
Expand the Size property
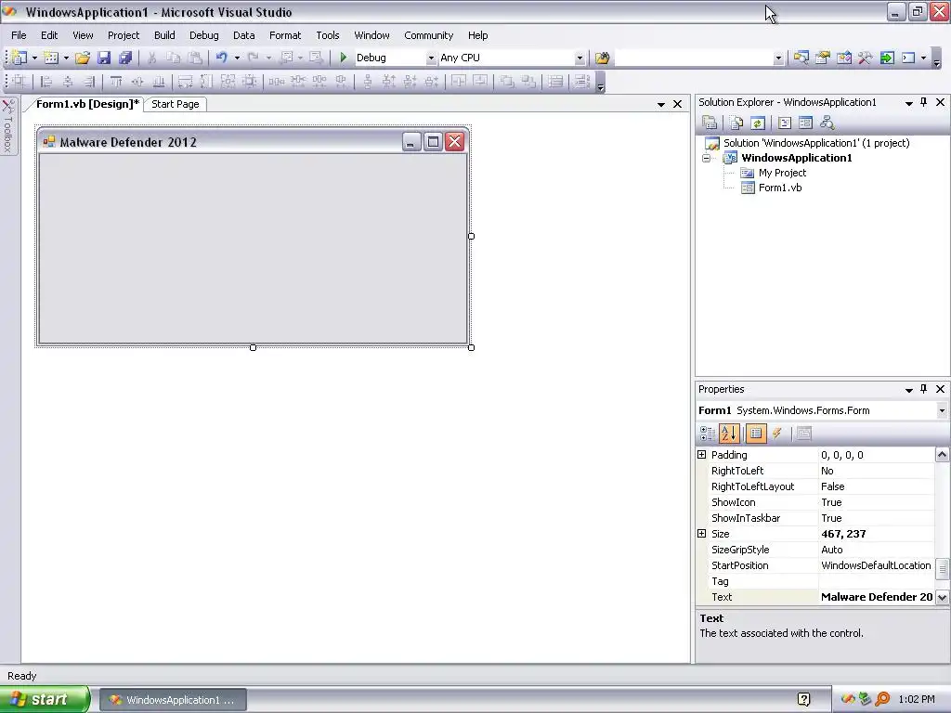click(702, 534)
